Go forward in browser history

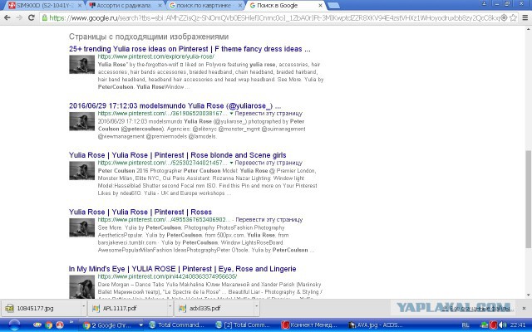19,17
